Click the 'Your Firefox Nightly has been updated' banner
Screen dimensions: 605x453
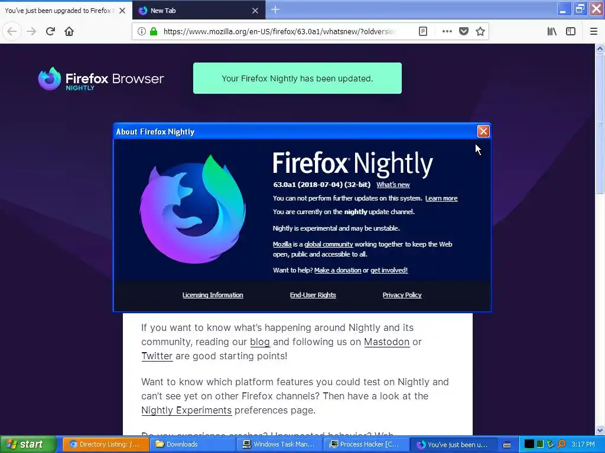(x=297, y=78)
